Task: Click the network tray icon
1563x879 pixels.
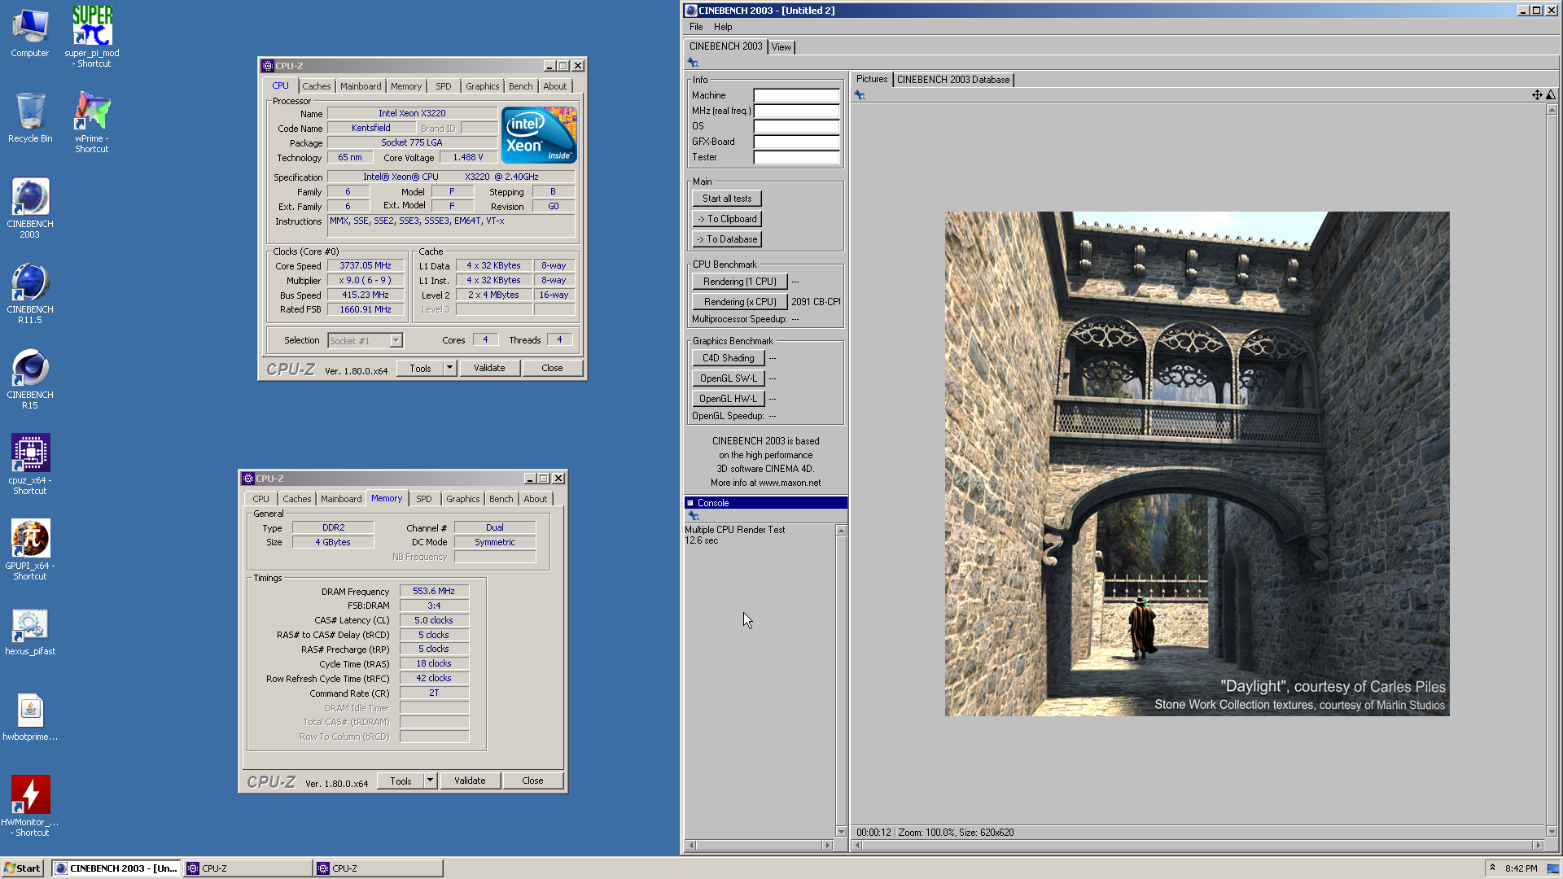Action: [x=1552, y=868]
